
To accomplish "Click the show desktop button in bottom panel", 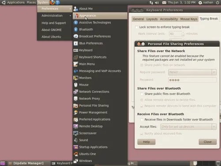I will (3, 163).
